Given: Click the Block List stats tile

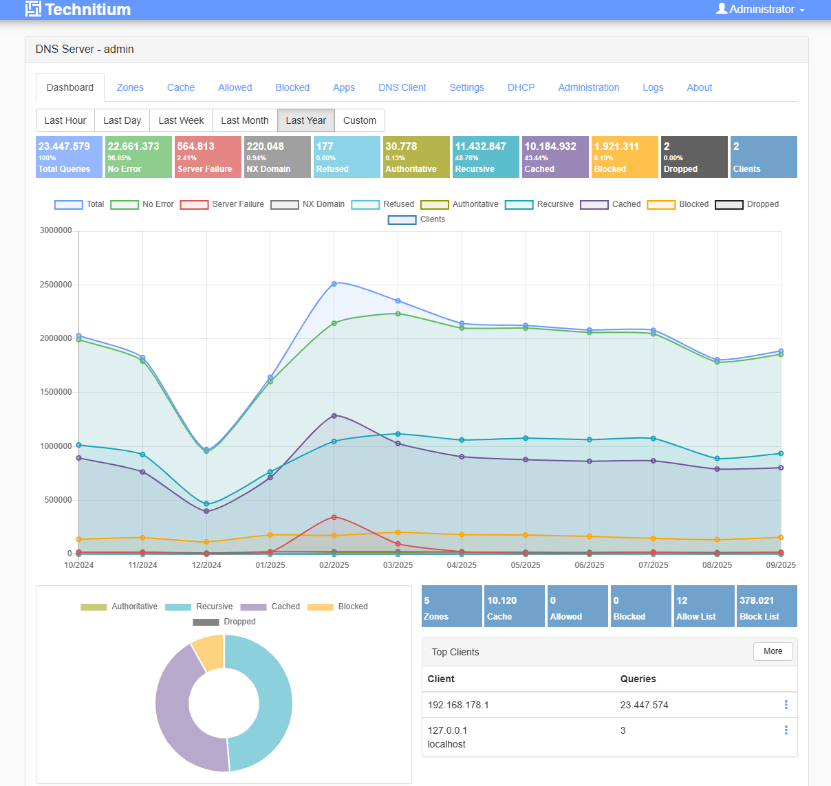Looking at the screenshot, I should (x=766, y=607).
